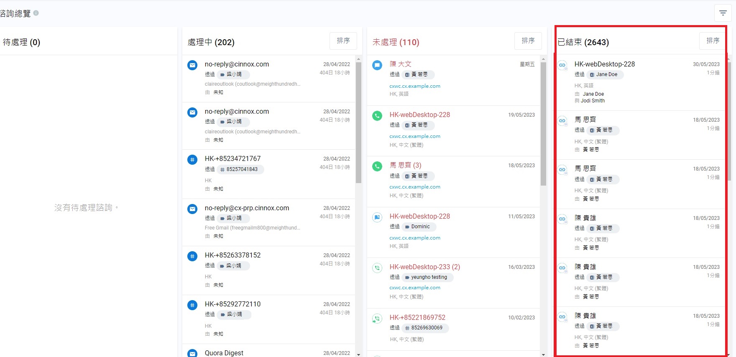
Task: Click the up arrow of 未處理 scrollbar
Action: coord(543,59)
